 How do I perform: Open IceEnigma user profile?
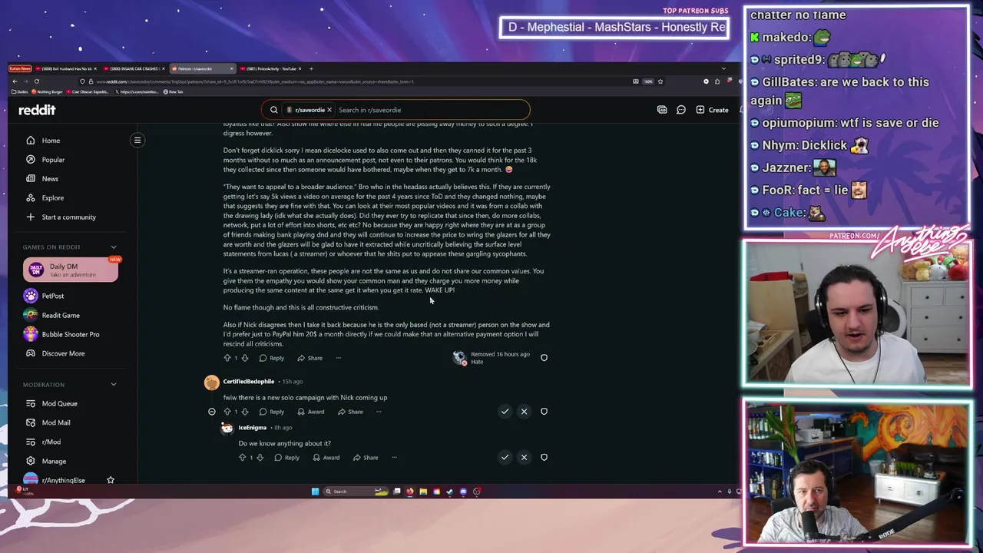pos(253,428)
